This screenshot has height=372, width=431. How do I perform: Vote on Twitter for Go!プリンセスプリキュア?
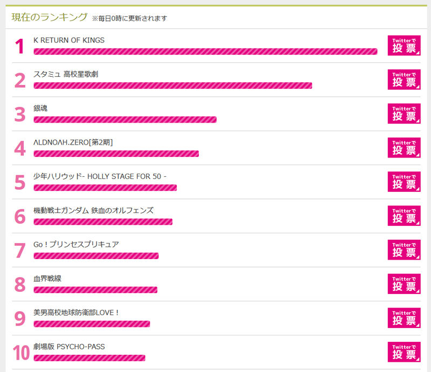404,249
